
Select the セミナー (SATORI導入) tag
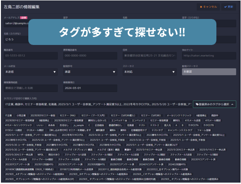123,115
